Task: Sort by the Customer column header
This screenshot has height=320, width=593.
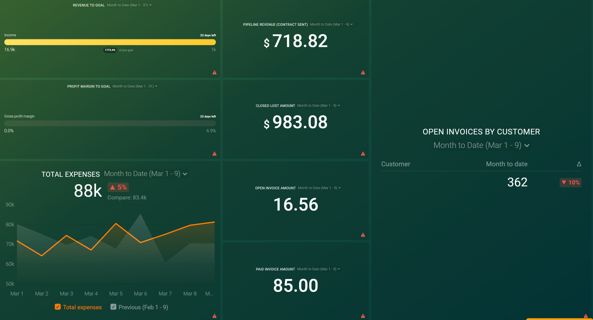Action: click(395, 164)
